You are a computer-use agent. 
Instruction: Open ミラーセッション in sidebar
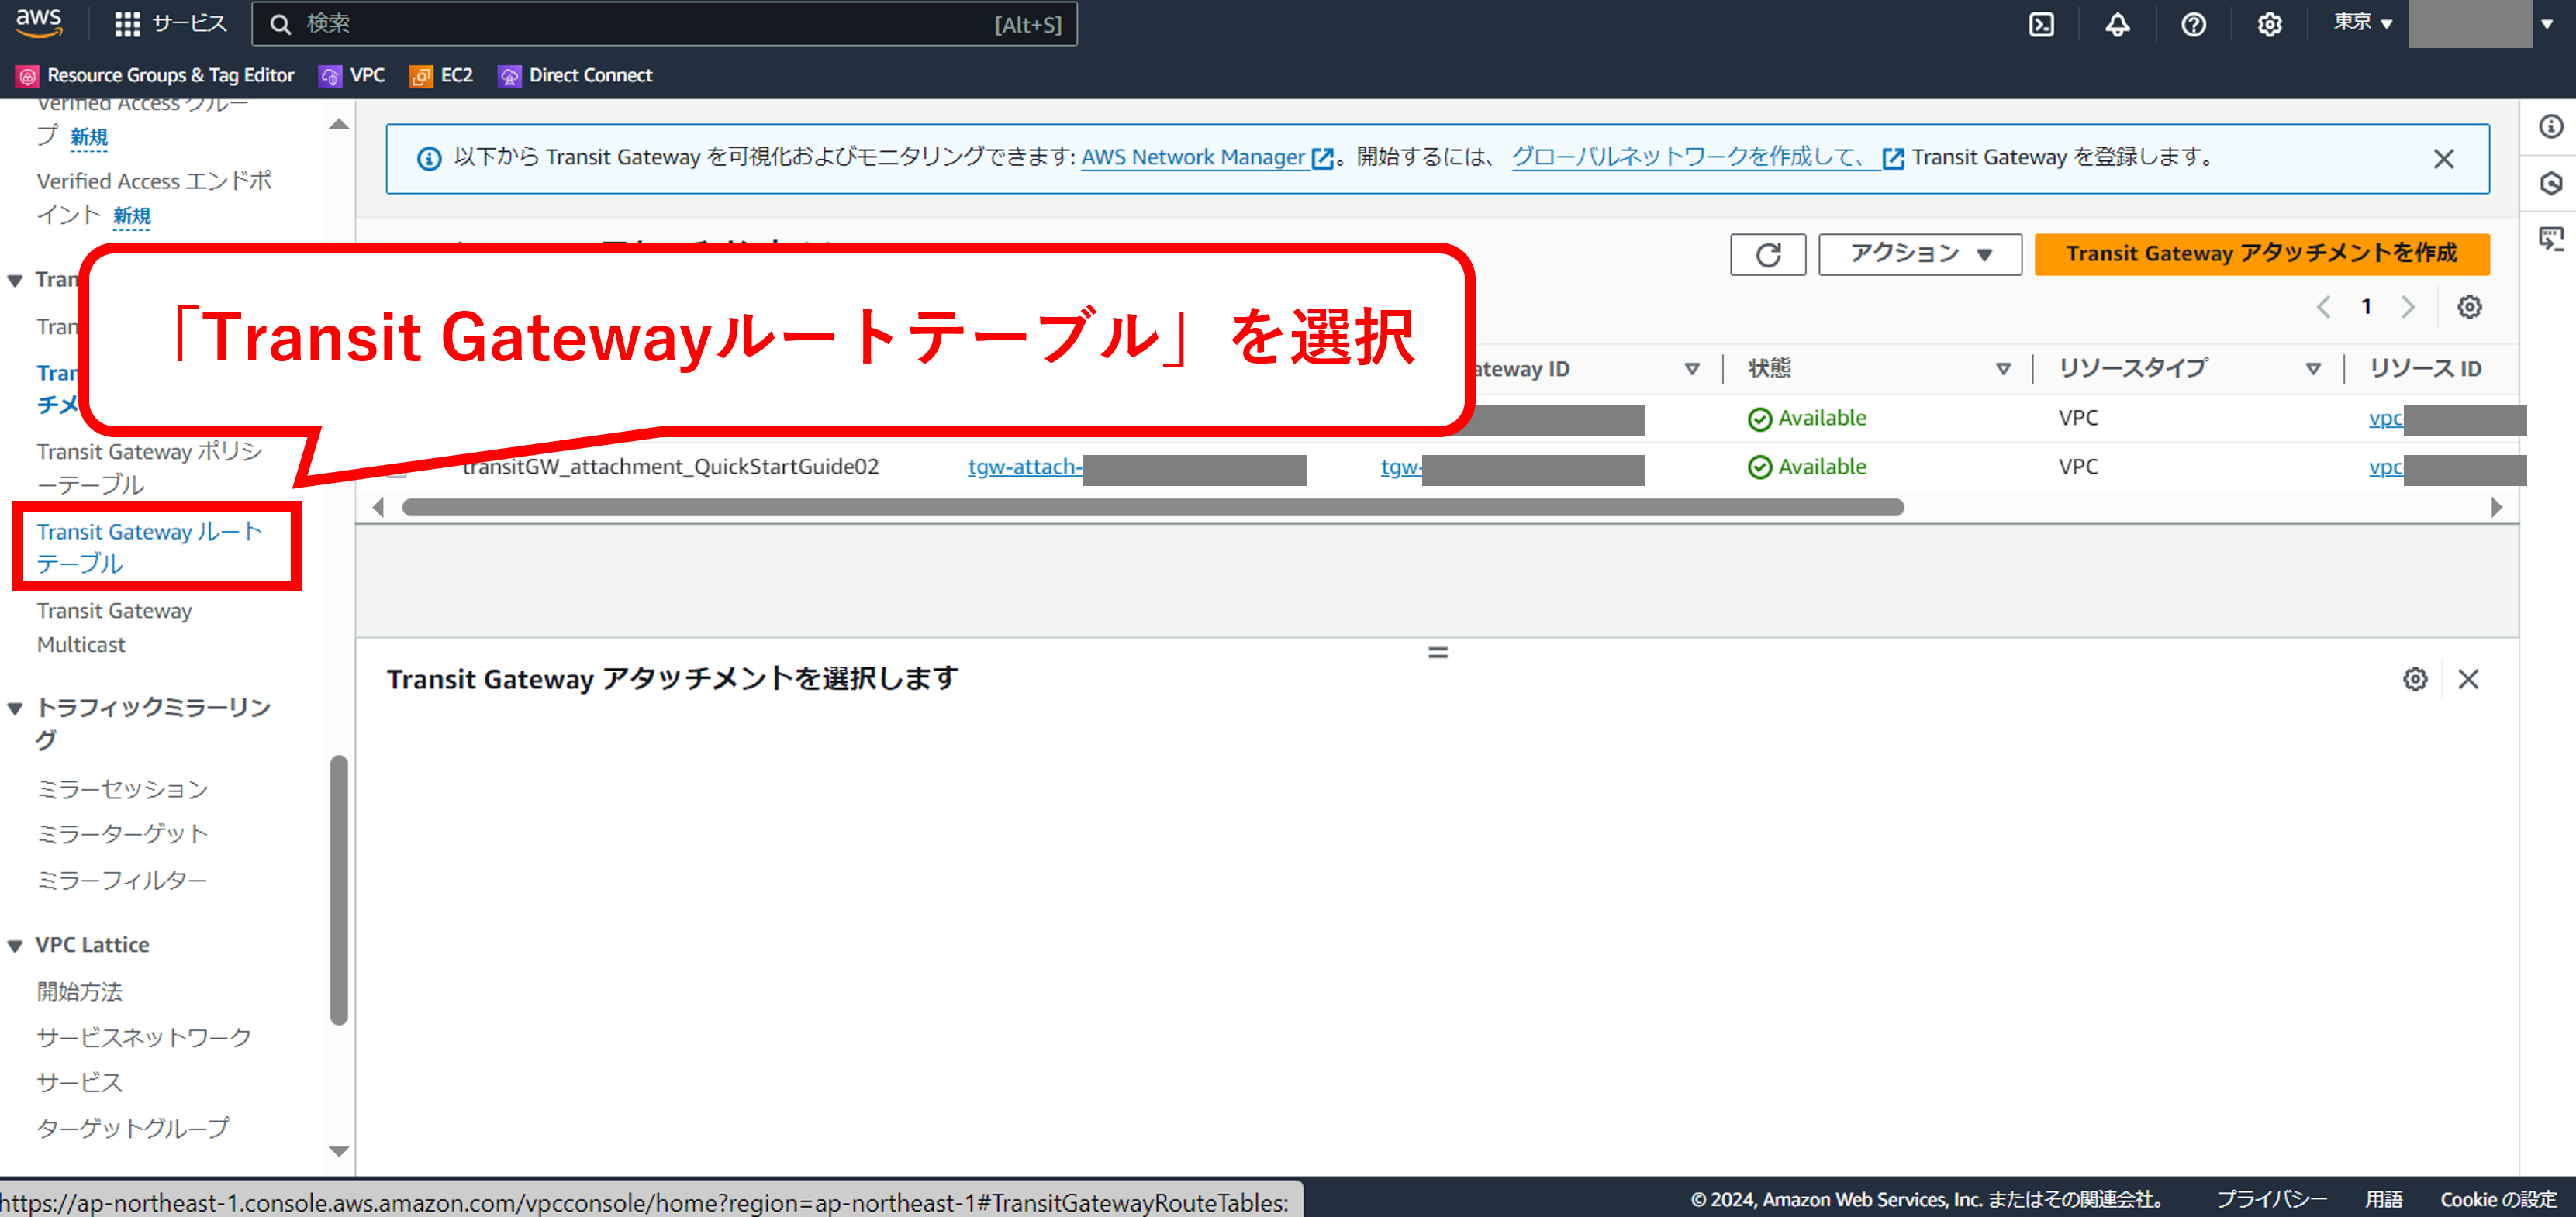pyautogui.click(x=122, y=789)
